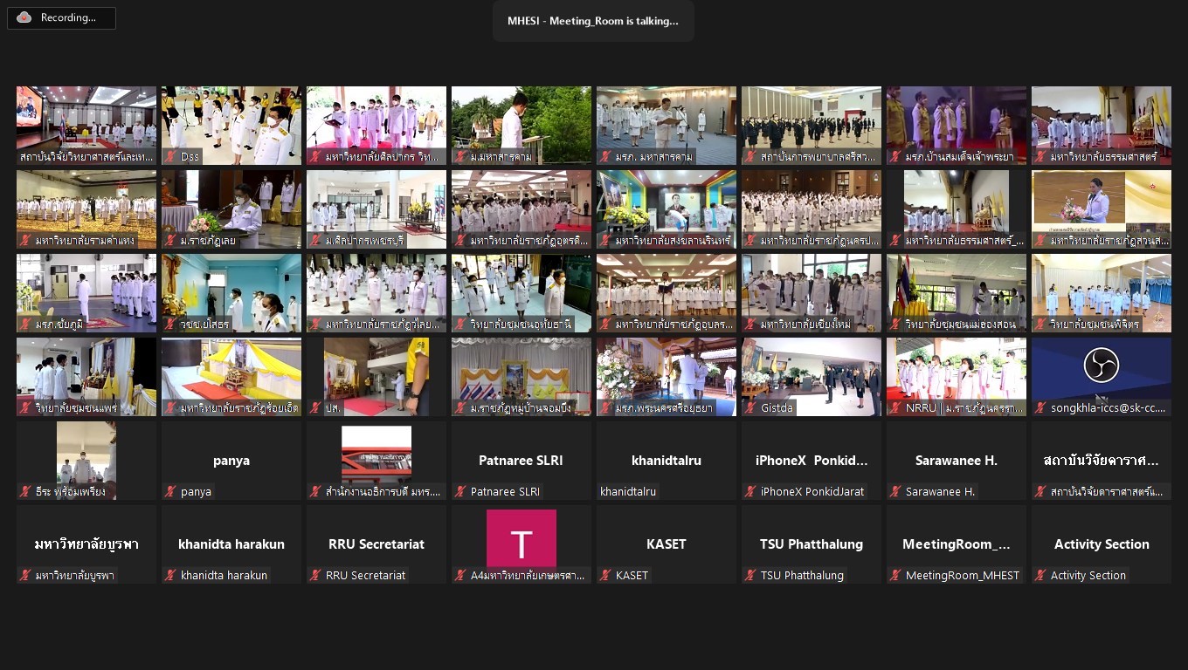The height and width of the screenshot is (670, 1188).
Task: Click the mute icon on Activity Section tile
Action: tap(1039, 575)
